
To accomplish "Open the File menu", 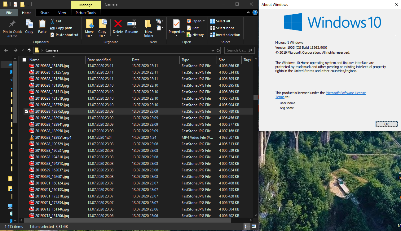I will tap(9, 13).
